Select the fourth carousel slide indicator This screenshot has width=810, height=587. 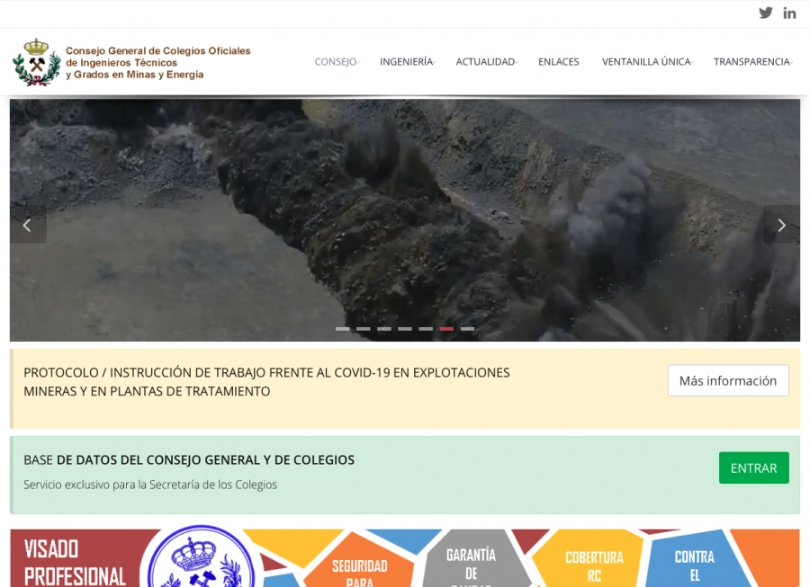tap(405, 329)
